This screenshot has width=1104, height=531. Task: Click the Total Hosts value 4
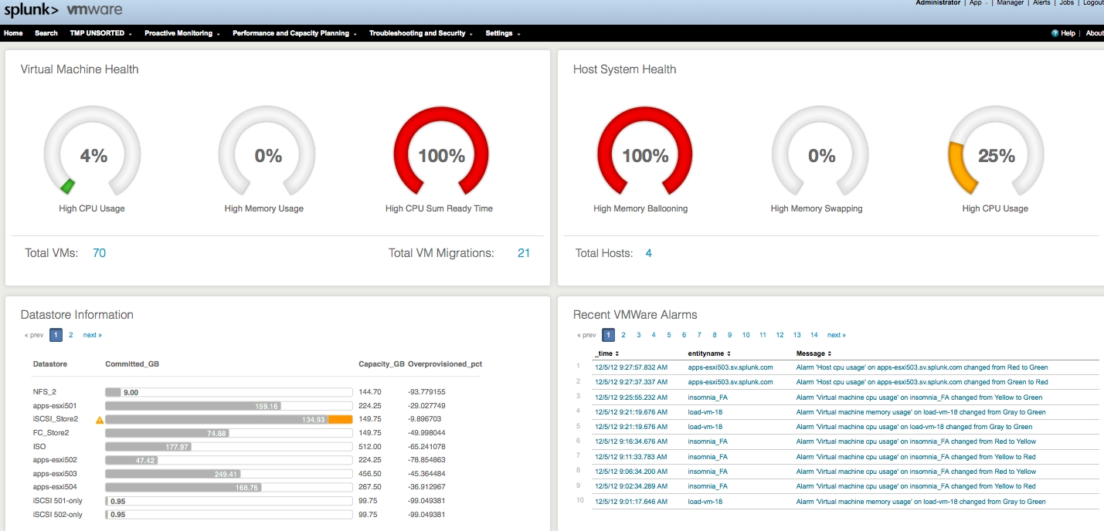[x=648, y=253]
